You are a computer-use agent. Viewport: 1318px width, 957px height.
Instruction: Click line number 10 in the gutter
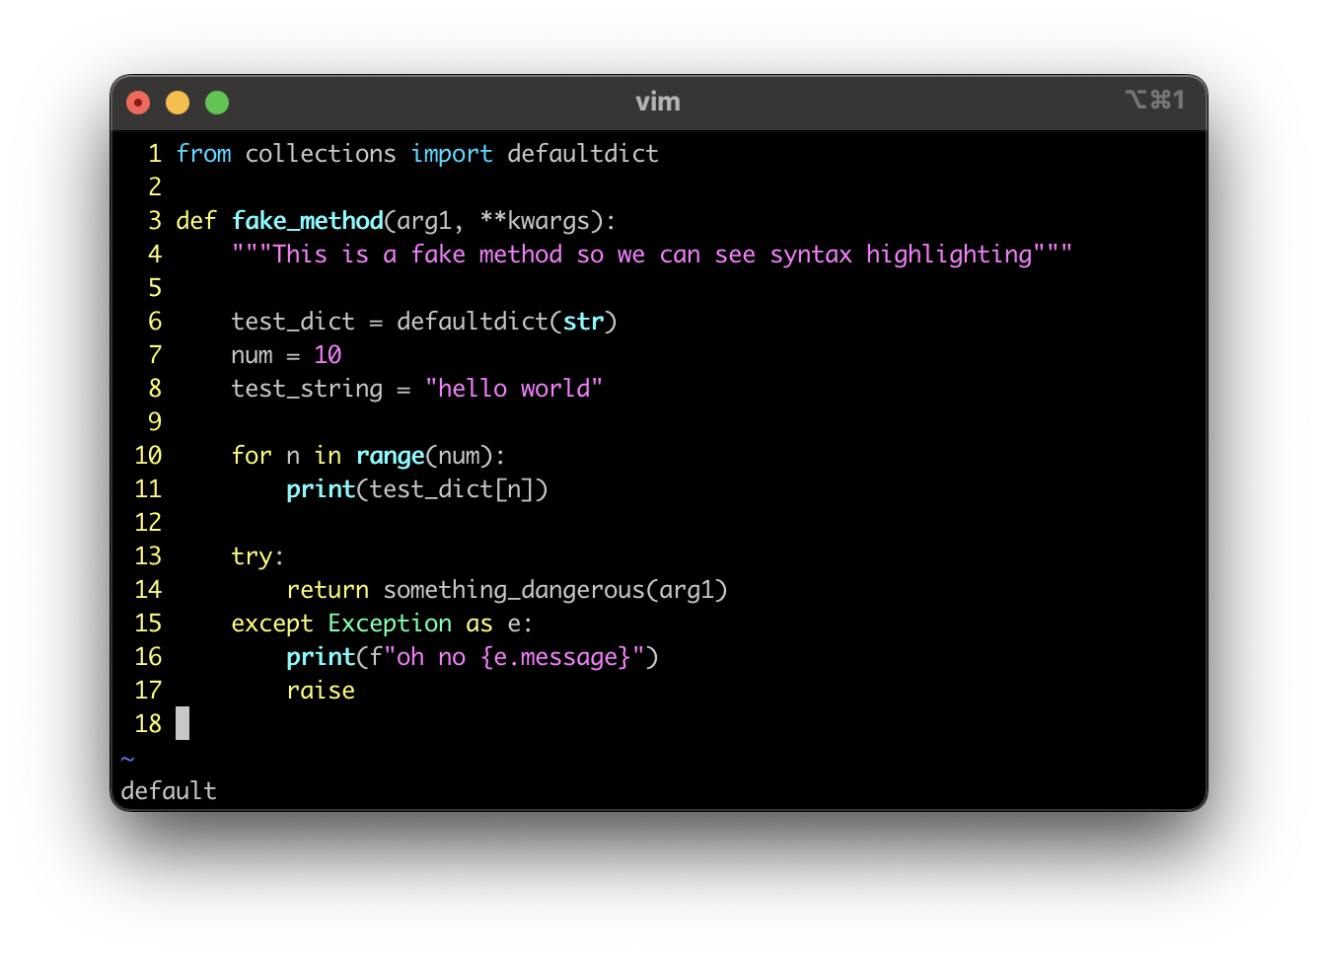[x=148, y=455]
